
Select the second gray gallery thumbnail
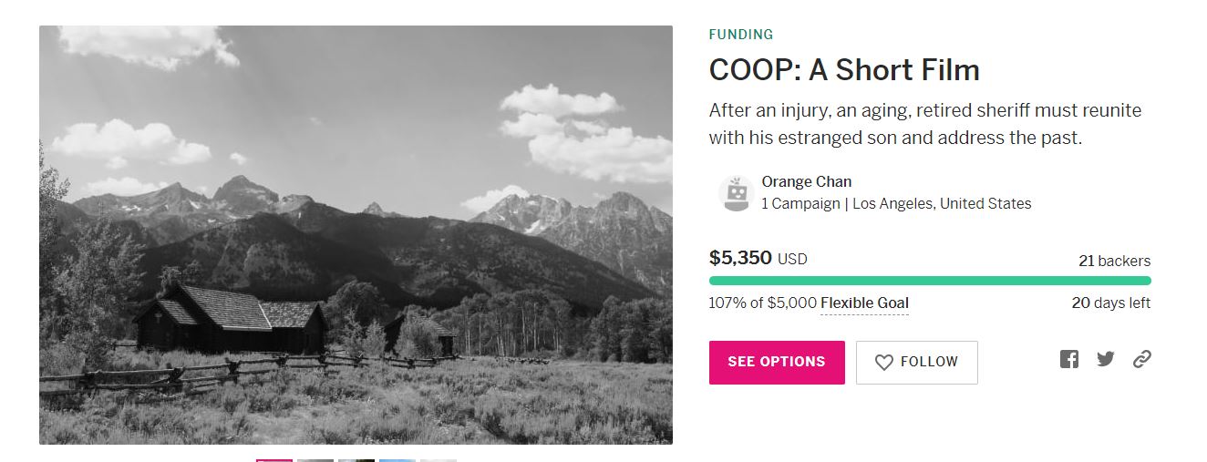[x=315, y=460]
